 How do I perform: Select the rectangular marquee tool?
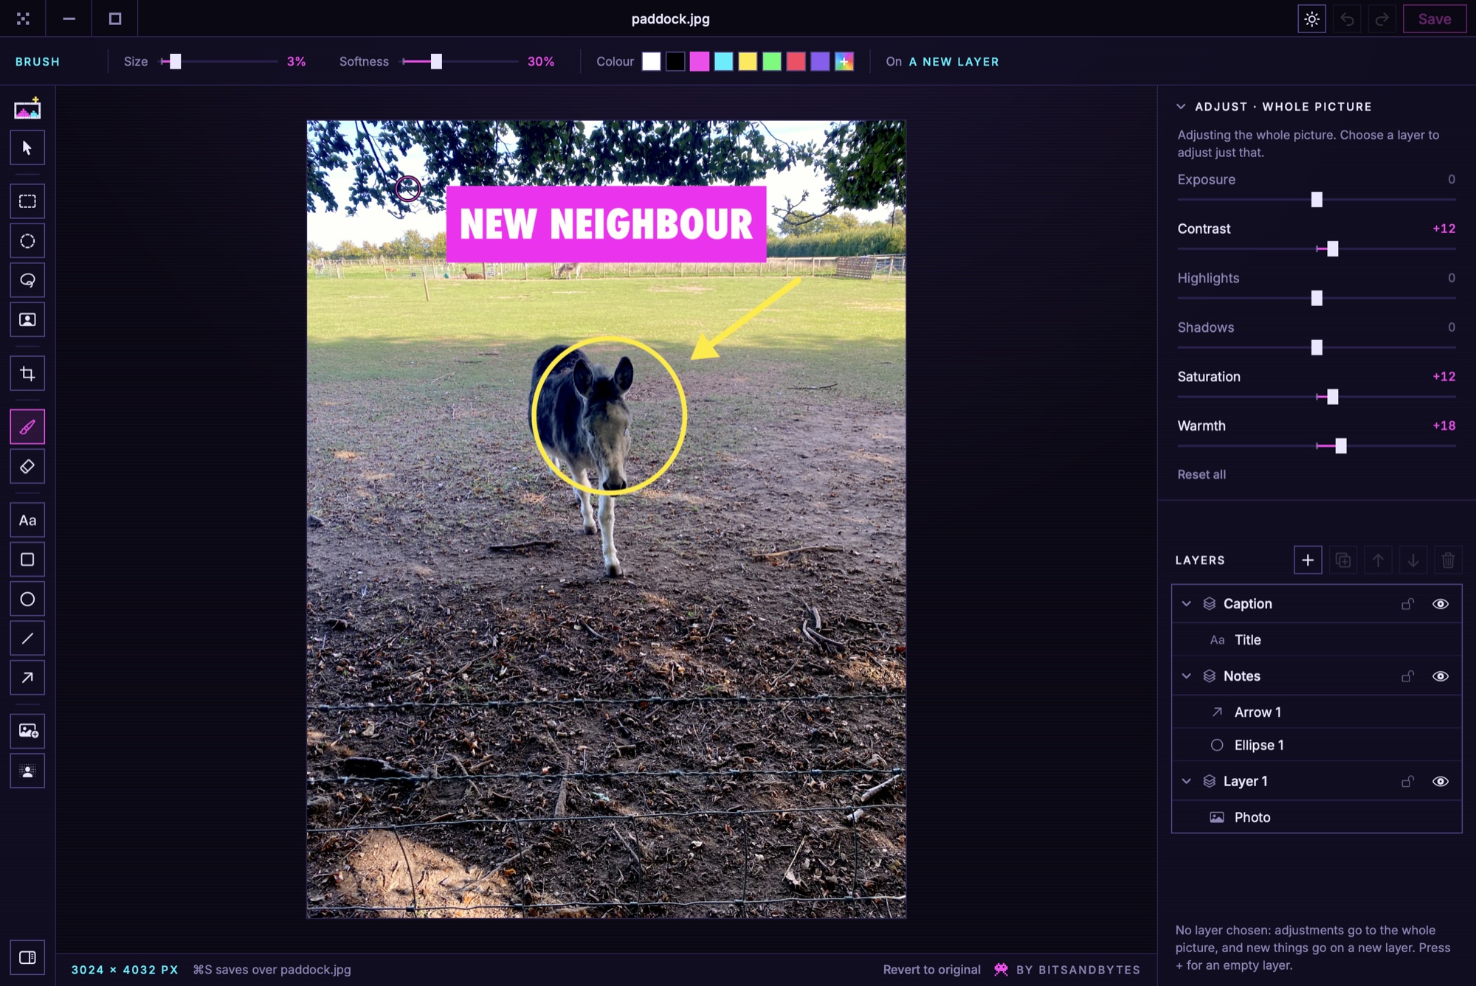(27, 201)
